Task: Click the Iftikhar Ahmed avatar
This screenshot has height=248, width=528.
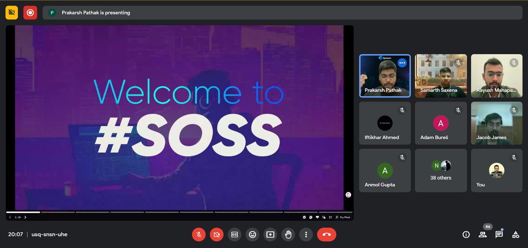Action: pyautogui.click(x=385, y=123)
